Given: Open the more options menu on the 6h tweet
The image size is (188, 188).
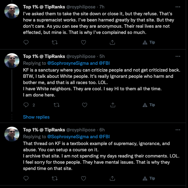Looking at the screenshot, I should tap(178, 130).
